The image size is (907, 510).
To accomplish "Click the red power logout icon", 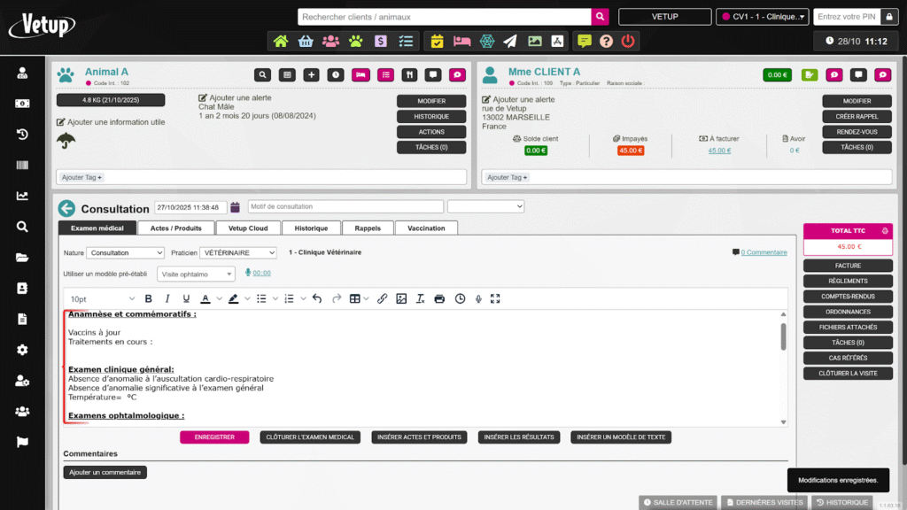I will pyautogui.click(x=628, y=41).
